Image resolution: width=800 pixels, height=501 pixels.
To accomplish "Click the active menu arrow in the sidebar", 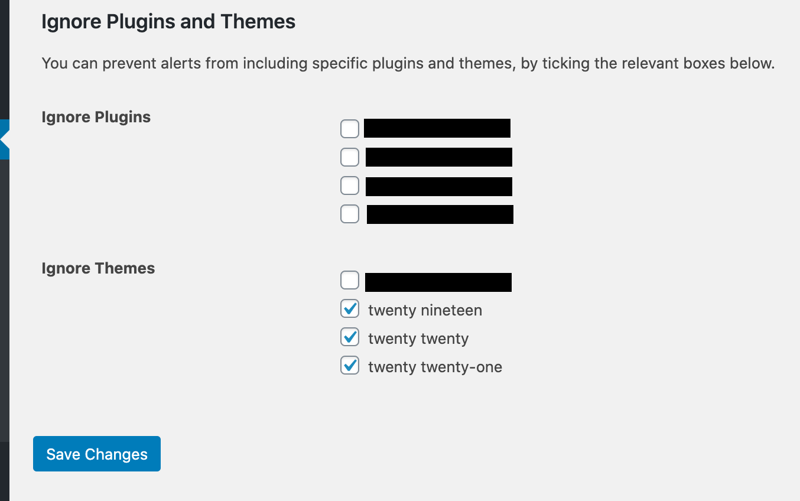I will pos(5,139).
